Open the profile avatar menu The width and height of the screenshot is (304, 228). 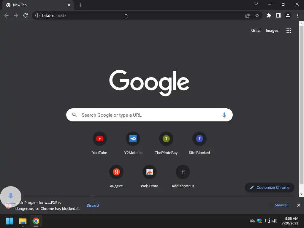click(288, 15)
